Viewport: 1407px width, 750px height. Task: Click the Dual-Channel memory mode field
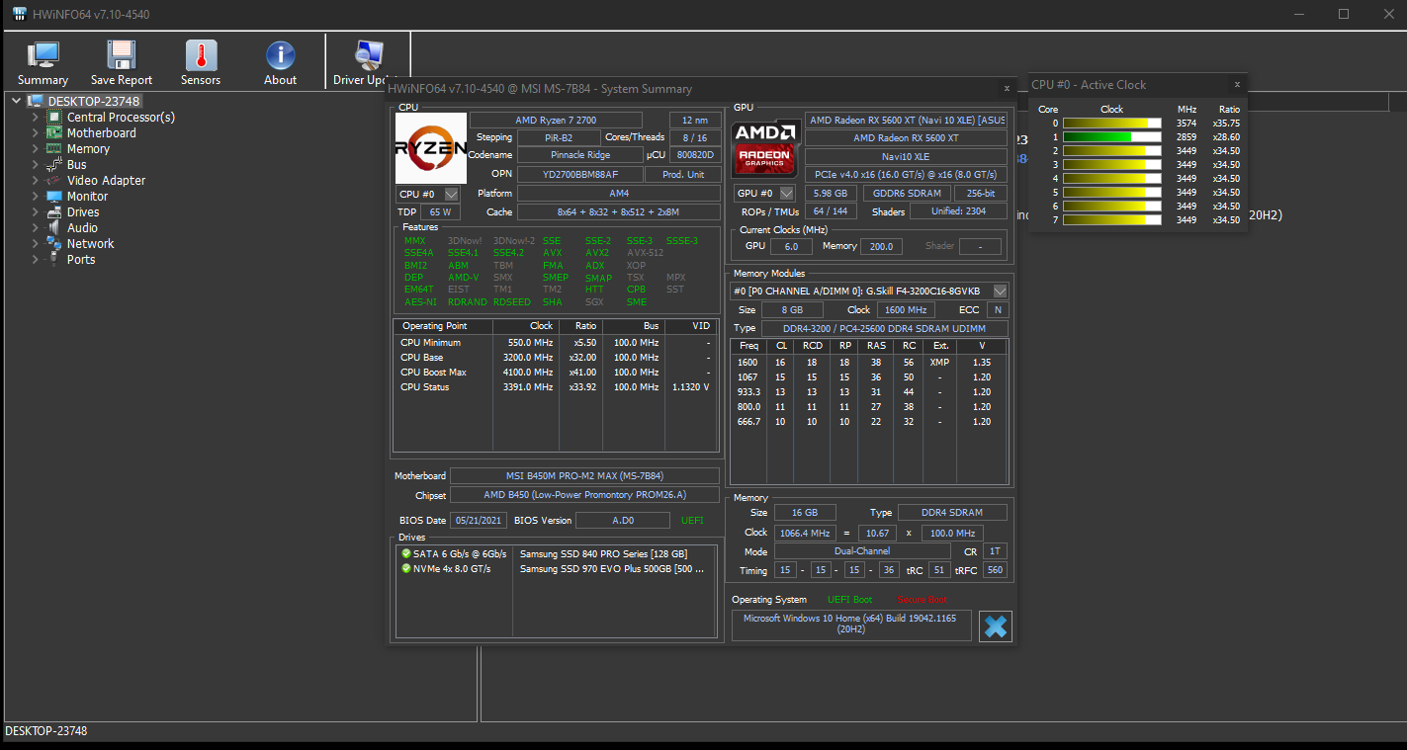pos(861,551)
